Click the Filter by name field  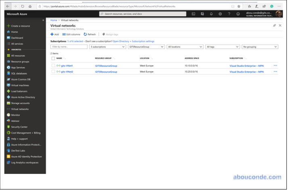coord(69,47)
